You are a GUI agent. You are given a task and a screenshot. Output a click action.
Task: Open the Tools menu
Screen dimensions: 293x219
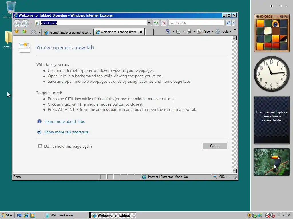(223, 31)
